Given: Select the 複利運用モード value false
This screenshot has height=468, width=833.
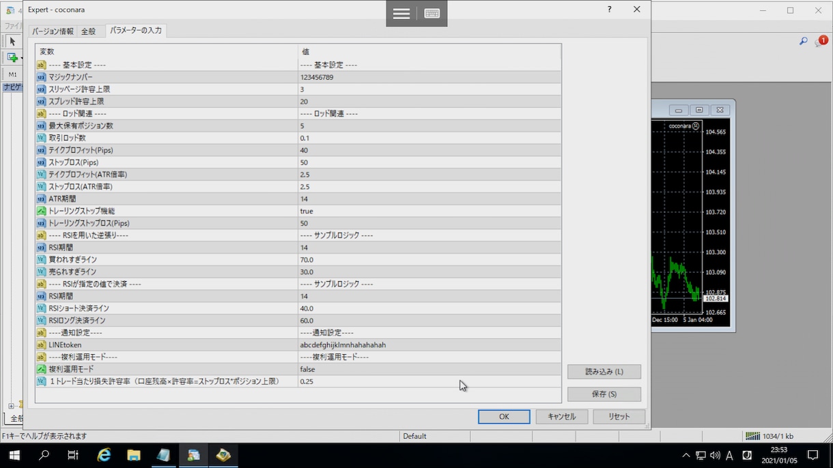Looking at the screenshot, I should pos(307,369).
